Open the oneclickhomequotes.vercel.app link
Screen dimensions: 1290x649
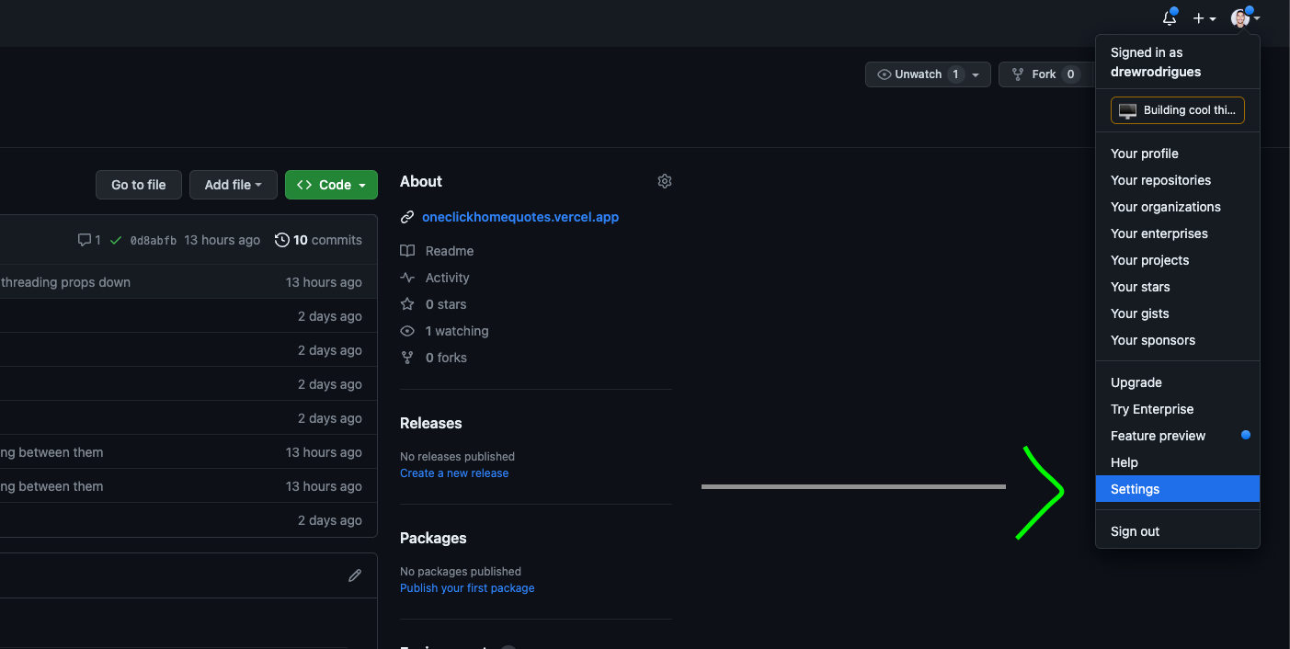(520, 217)
